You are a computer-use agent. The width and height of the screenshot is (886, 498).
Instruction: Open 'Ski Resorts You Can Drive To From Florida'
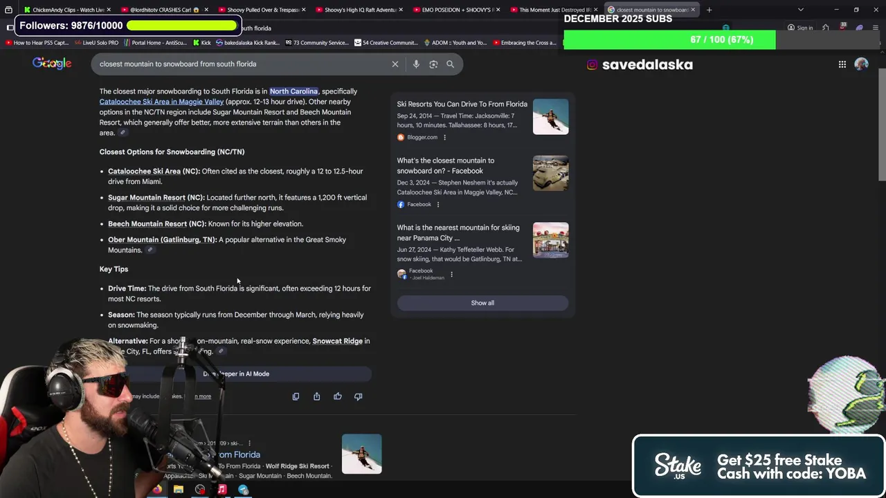462,104
